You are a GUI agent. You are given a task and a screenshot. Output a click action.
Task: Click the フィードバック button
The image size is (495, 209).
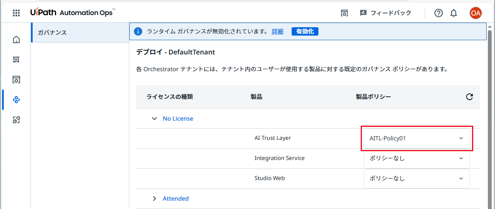pos(386,13)
